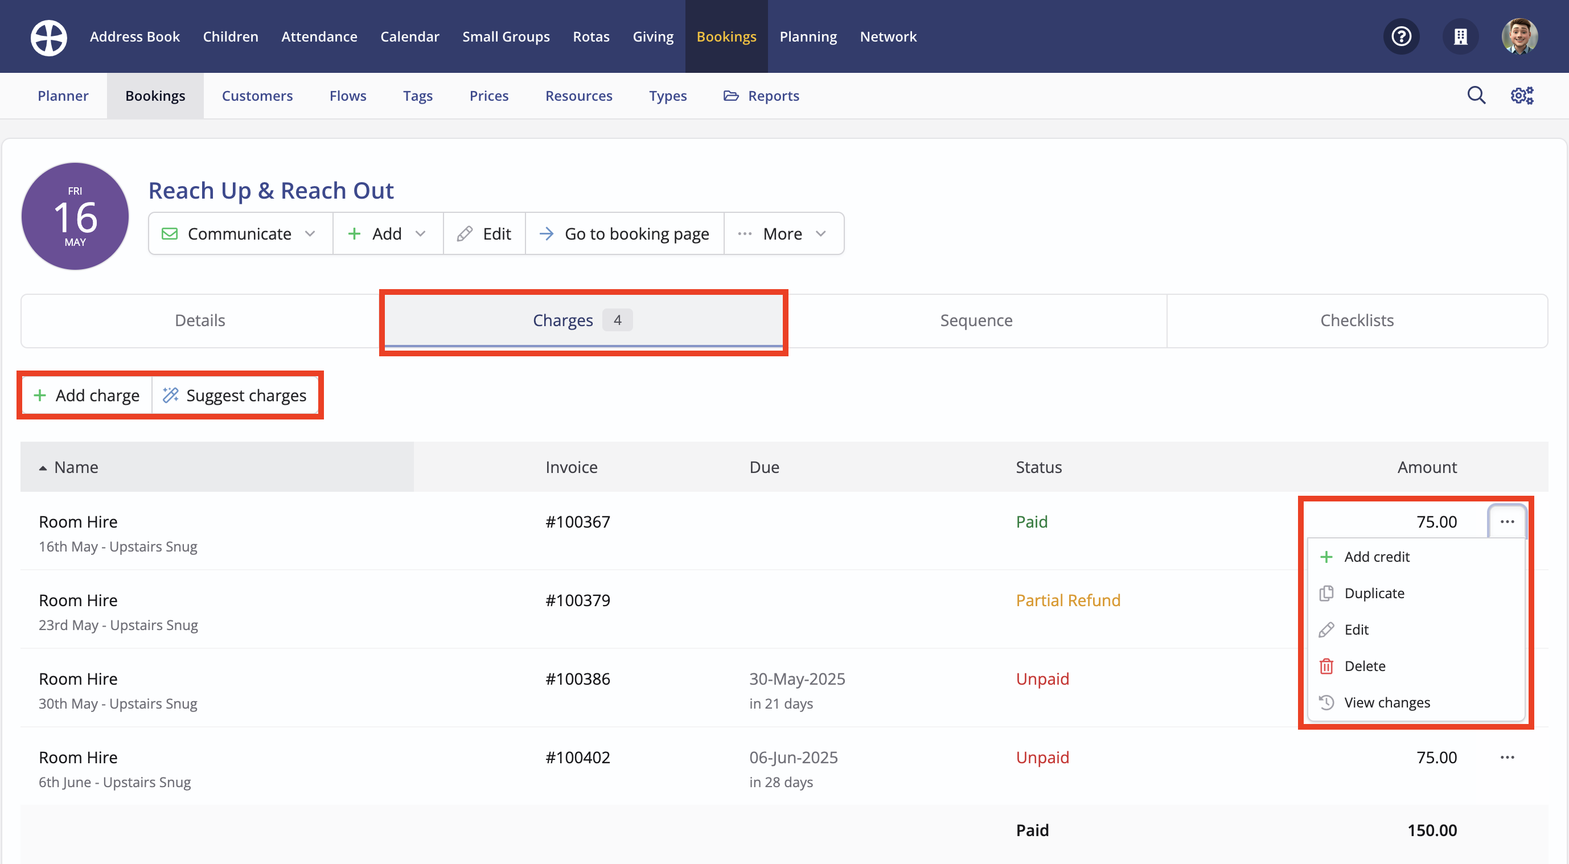Open module settings gears icon
The width and height of the screenshot is (1569, 864).
click(1522, 96)
